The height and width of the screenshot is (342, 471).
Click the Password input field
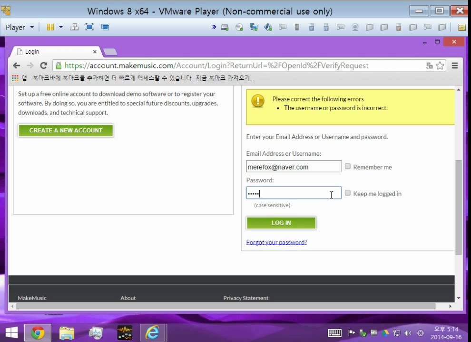point(294,193)
